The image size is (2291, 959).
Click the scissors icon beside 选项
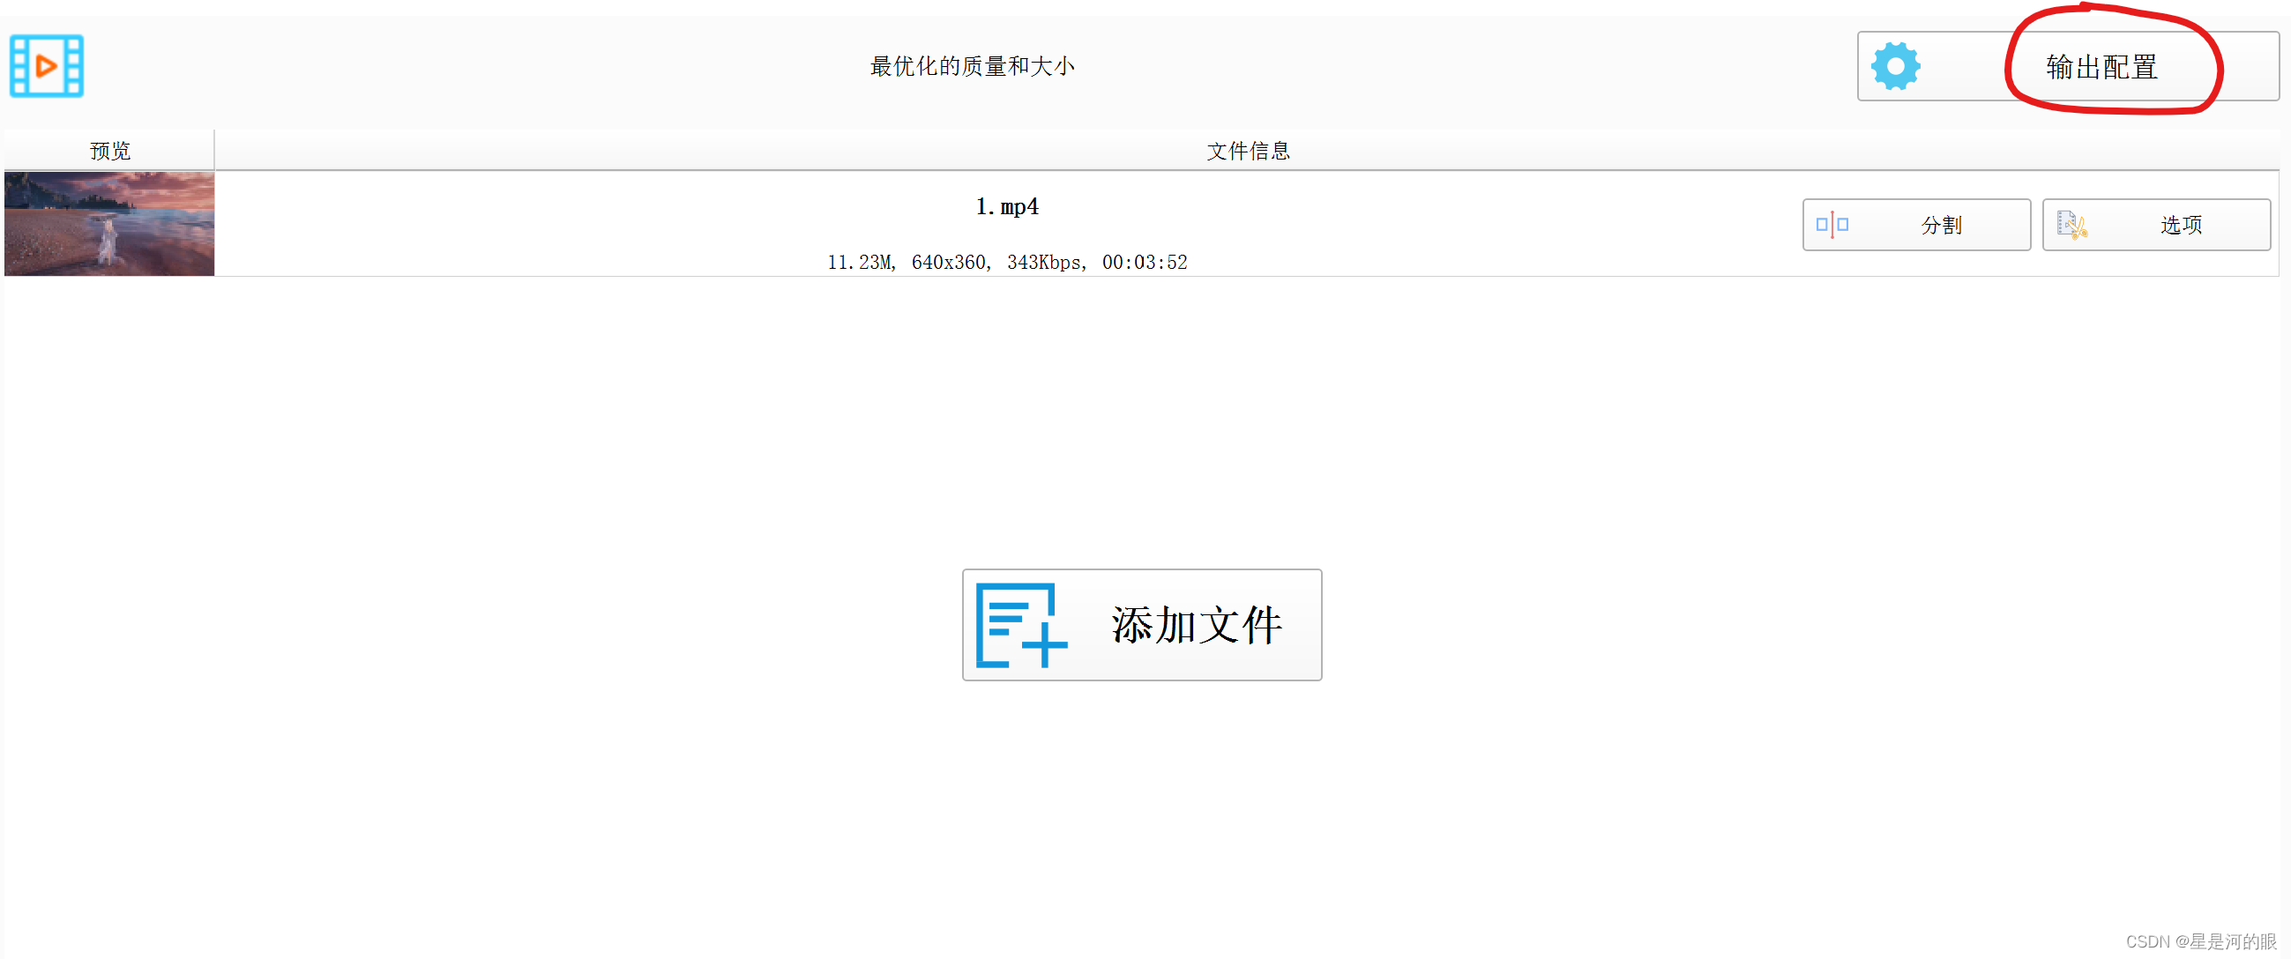(x=2071, y=225)
